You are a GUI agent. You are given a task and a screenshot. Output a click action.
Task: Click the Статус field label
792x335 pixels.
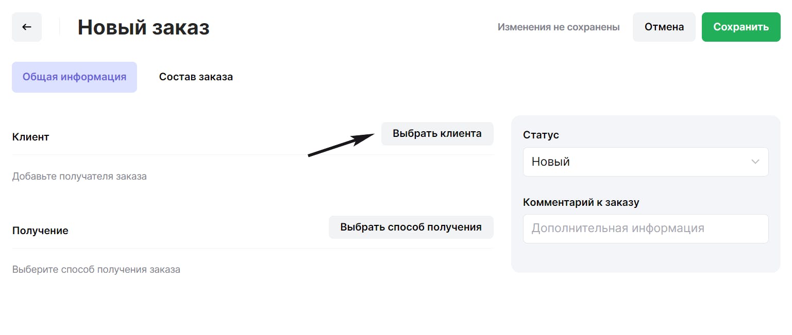tap(541, 135)
